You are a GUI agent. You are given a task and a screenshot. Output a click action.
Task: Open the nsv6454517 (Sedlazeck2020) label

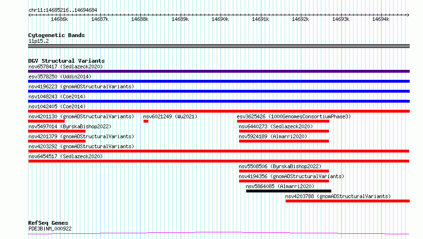(66, 156)
